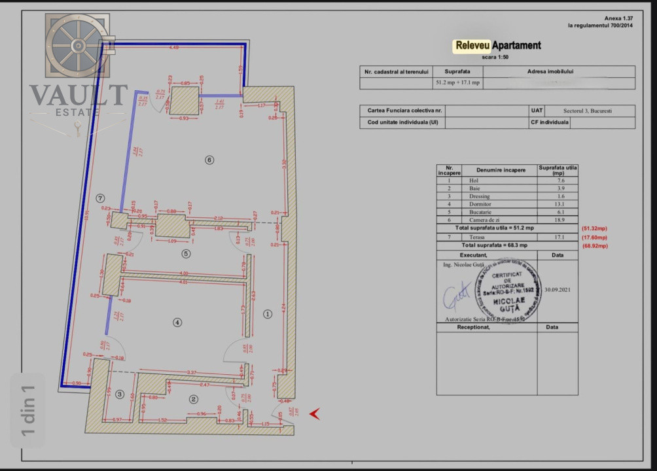Click room marker 4 inside Dormitor
The width and height of the screenshot is (657, 471).
(177, 322)
